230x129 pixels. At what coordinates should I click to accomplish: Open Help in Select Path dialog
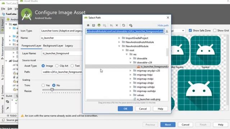[160, 109]
